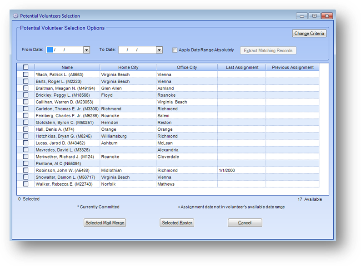
Task: Enable Apply Date Range Absolutely checkbox
Action: (175, 50)
